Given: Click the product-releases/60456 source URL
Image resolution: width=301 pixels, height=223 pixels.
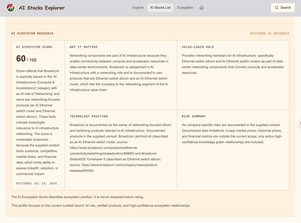Looking at the screenshot, I should coord(114,168).
